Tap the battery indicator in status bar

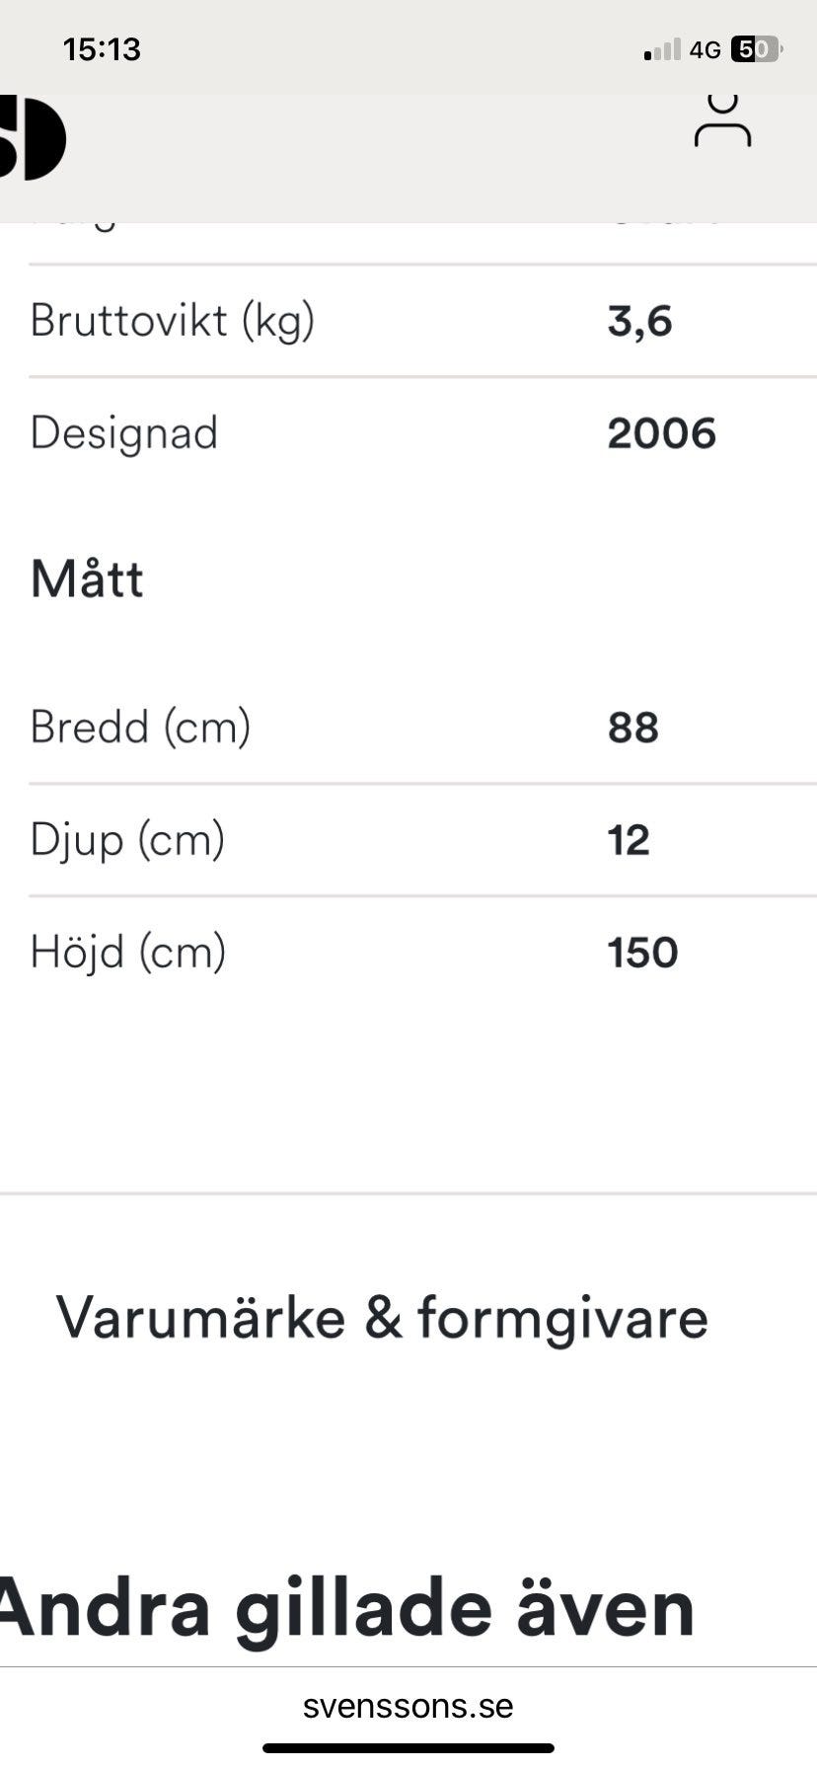(x=755, y=49)
